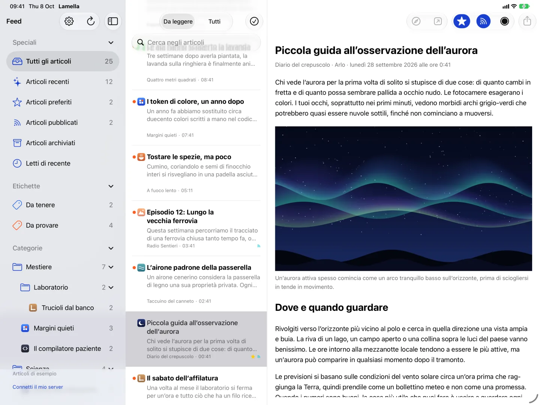Tap the share icon
This screenshot has width=540, height=405.
[527, 21]
